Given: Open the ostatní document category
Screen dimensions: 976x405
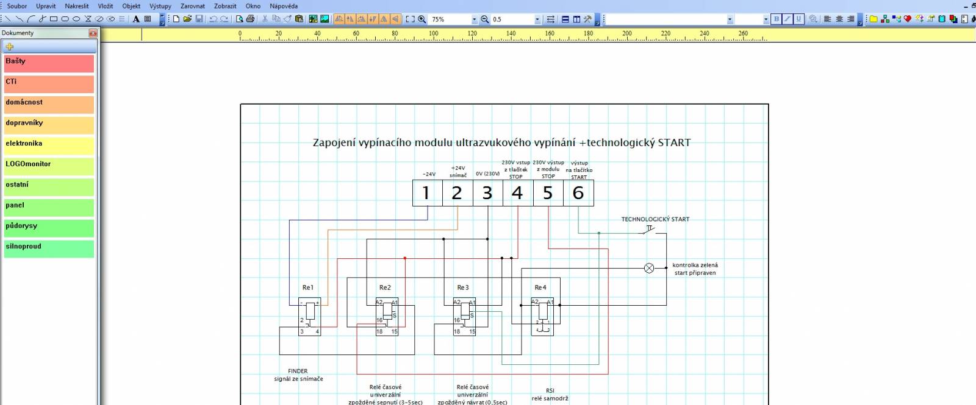Looking at the screenshot, I should (49, 187).
